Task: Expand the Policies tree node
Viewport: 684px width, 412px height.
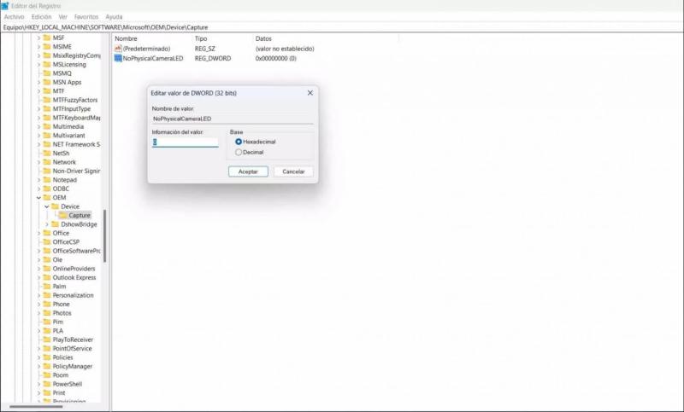Action: 38,357
